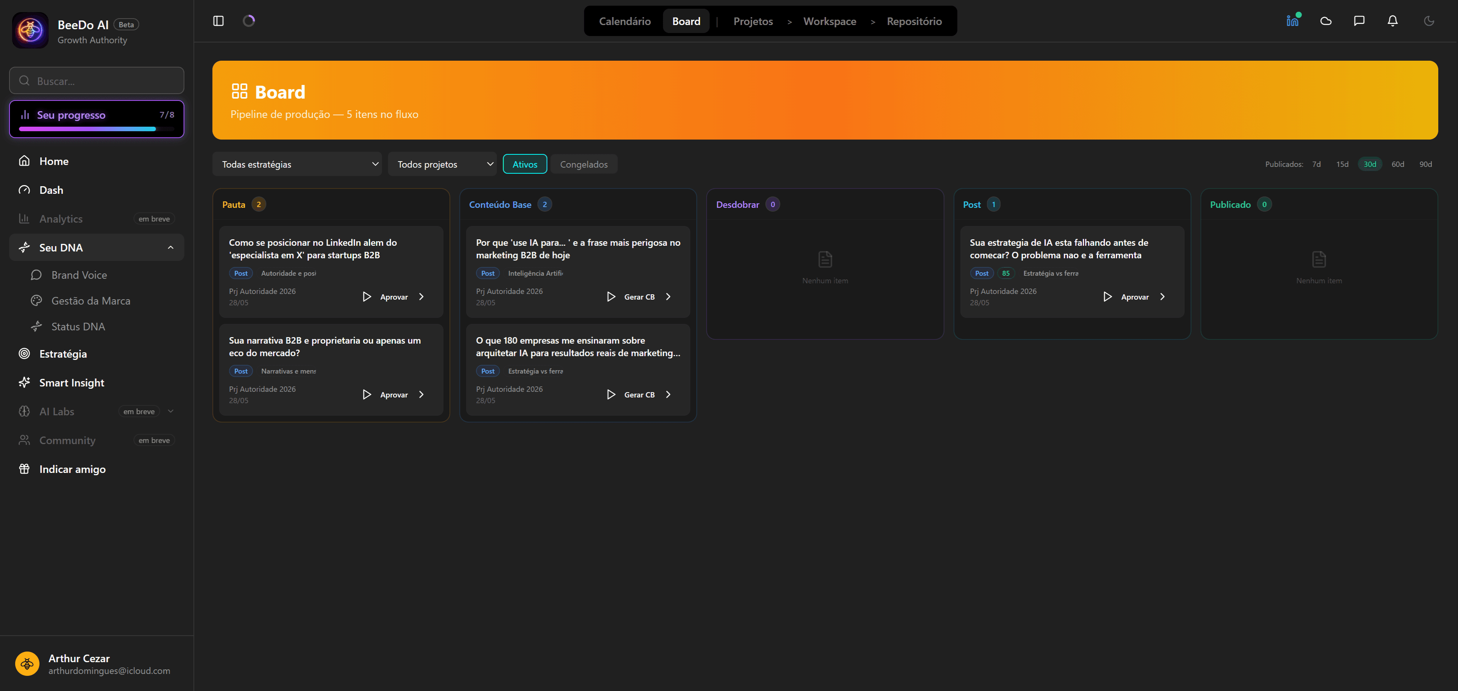Click the cloud sync icon

click(x=1325, y=21)
